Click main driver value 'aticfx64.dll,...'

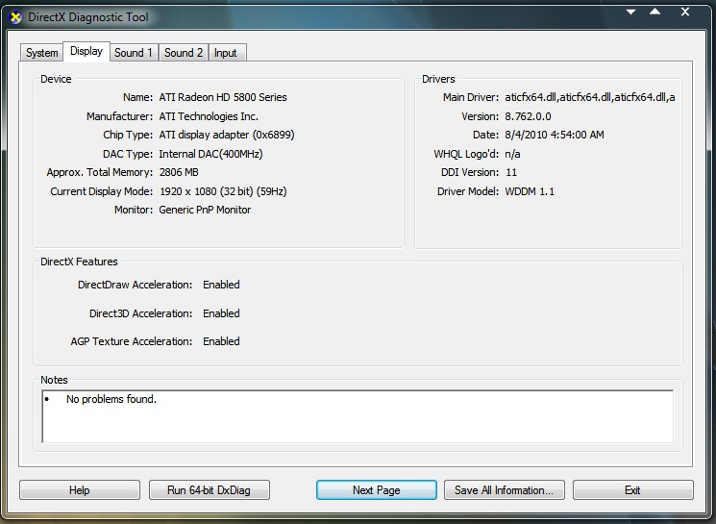pyautogui.click(x=589, y=97)
